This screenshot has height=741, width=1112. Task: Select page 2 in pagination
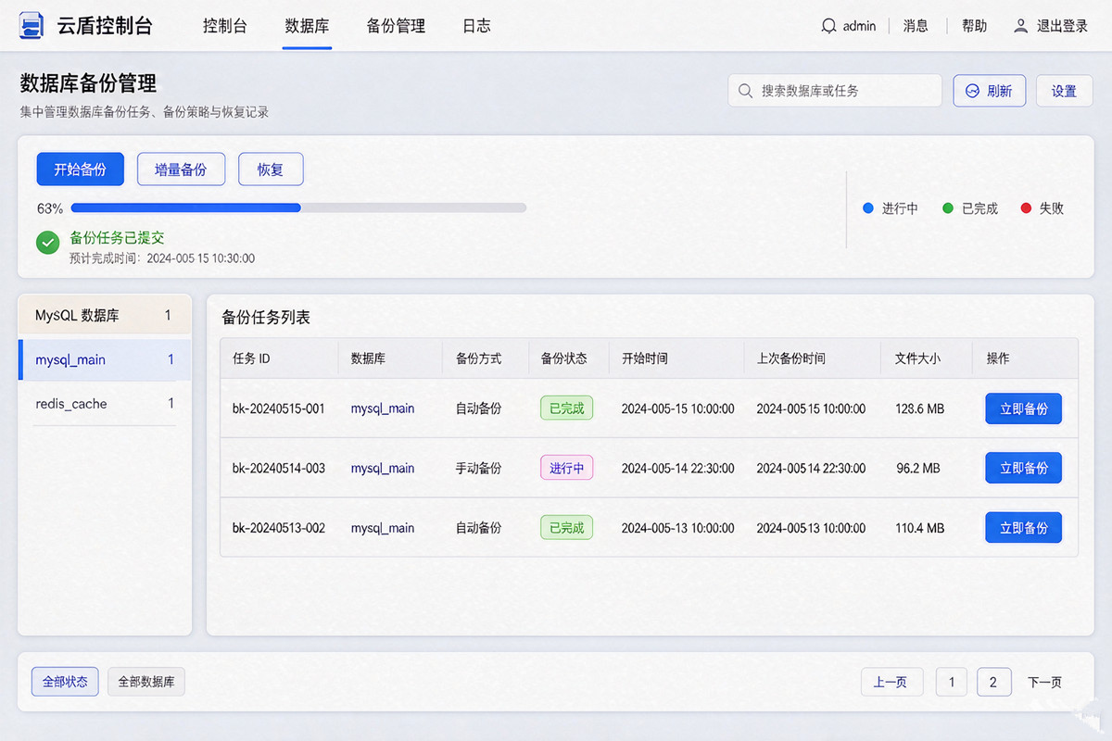pos(993,682)
